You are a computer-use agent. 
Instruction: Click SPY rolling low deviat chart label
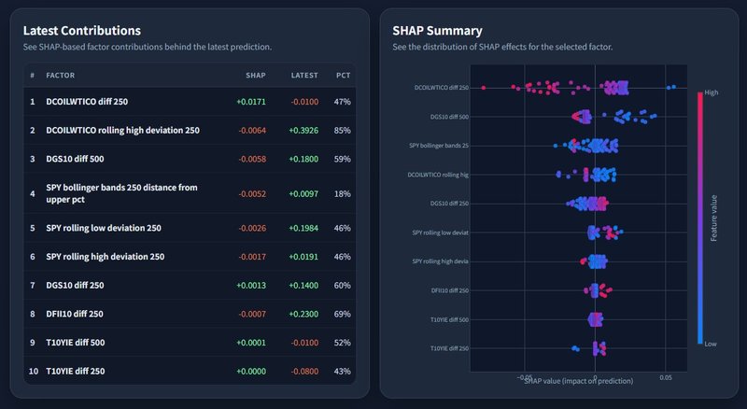click(x=440, y=233)
